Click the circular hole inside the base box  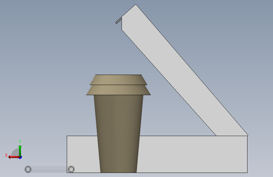pyautogui.click(x=71, y=169)
